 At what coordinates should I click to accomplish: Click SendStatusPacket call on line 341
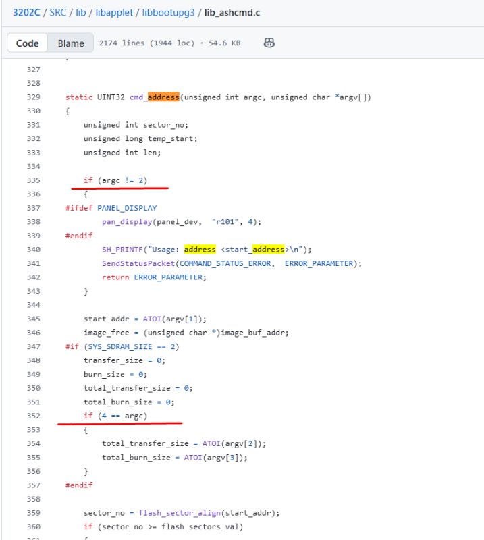[x=232, y=263]
